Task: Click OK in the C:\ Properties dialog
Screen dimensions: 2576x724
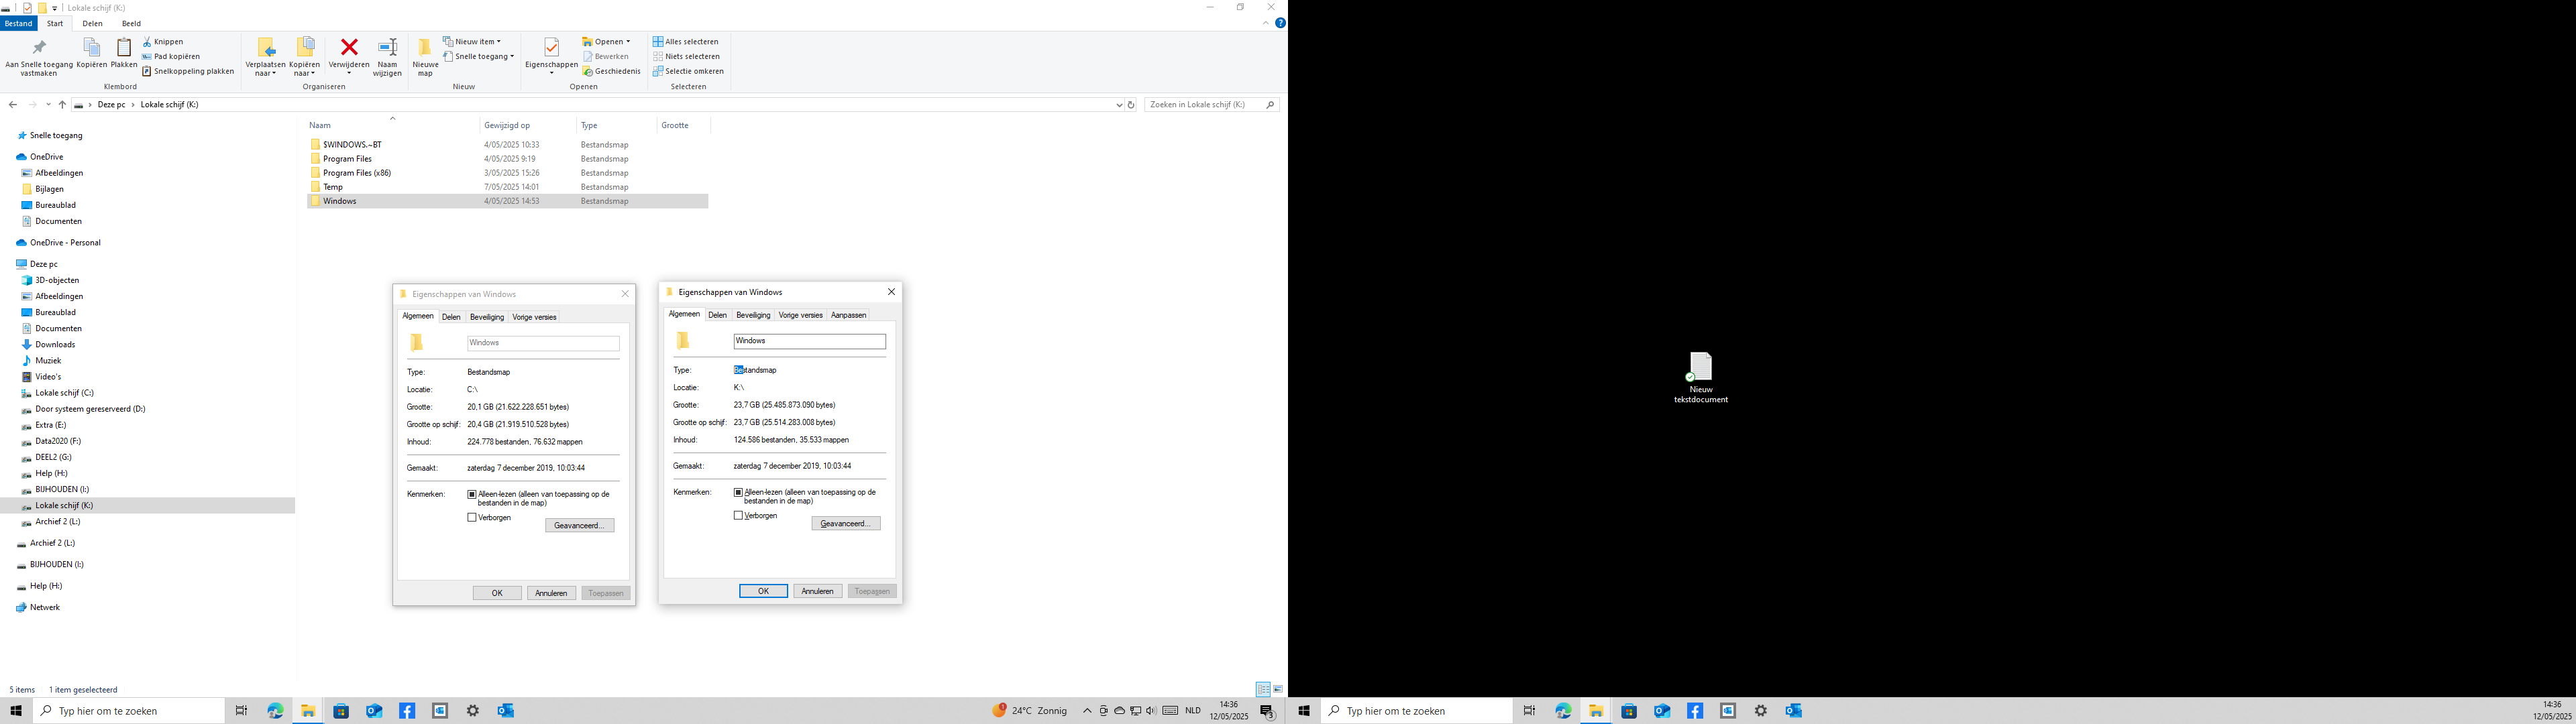Action: coord(497,593)
